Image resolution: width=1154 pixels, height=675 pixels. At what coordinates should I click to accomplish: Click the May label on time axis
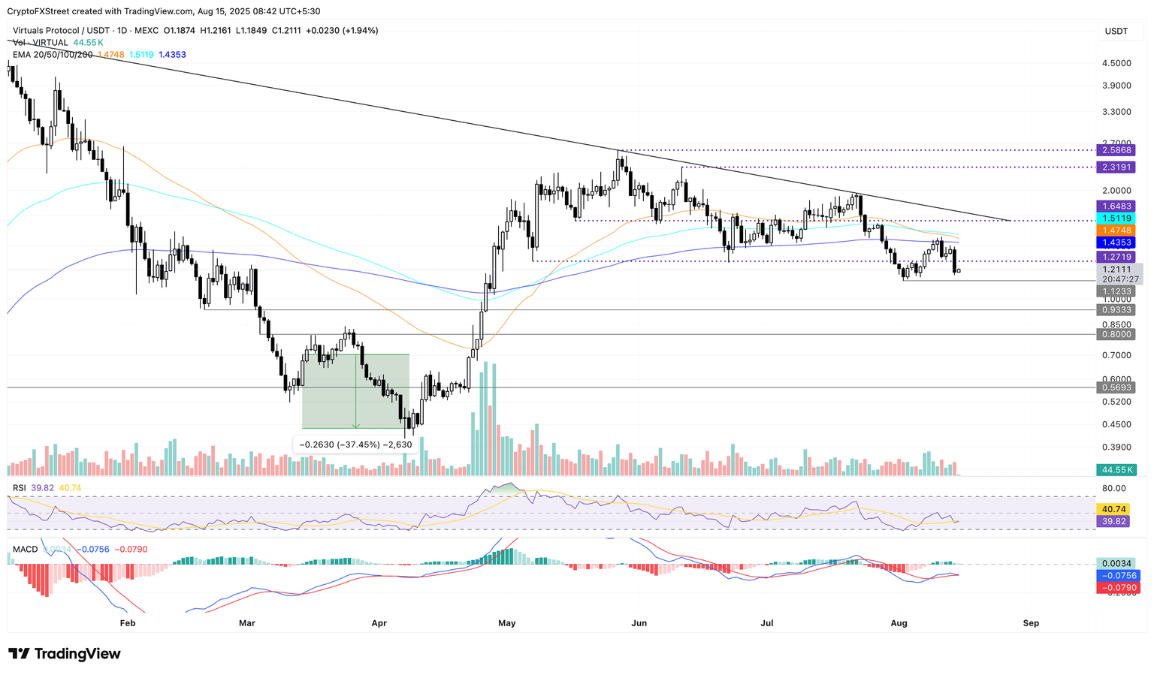click(507, 623)
